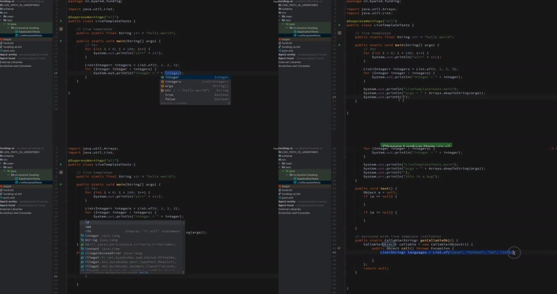Click the run icon beside main in integer-popup editor
557x294 pixels.
pos(61,41)
